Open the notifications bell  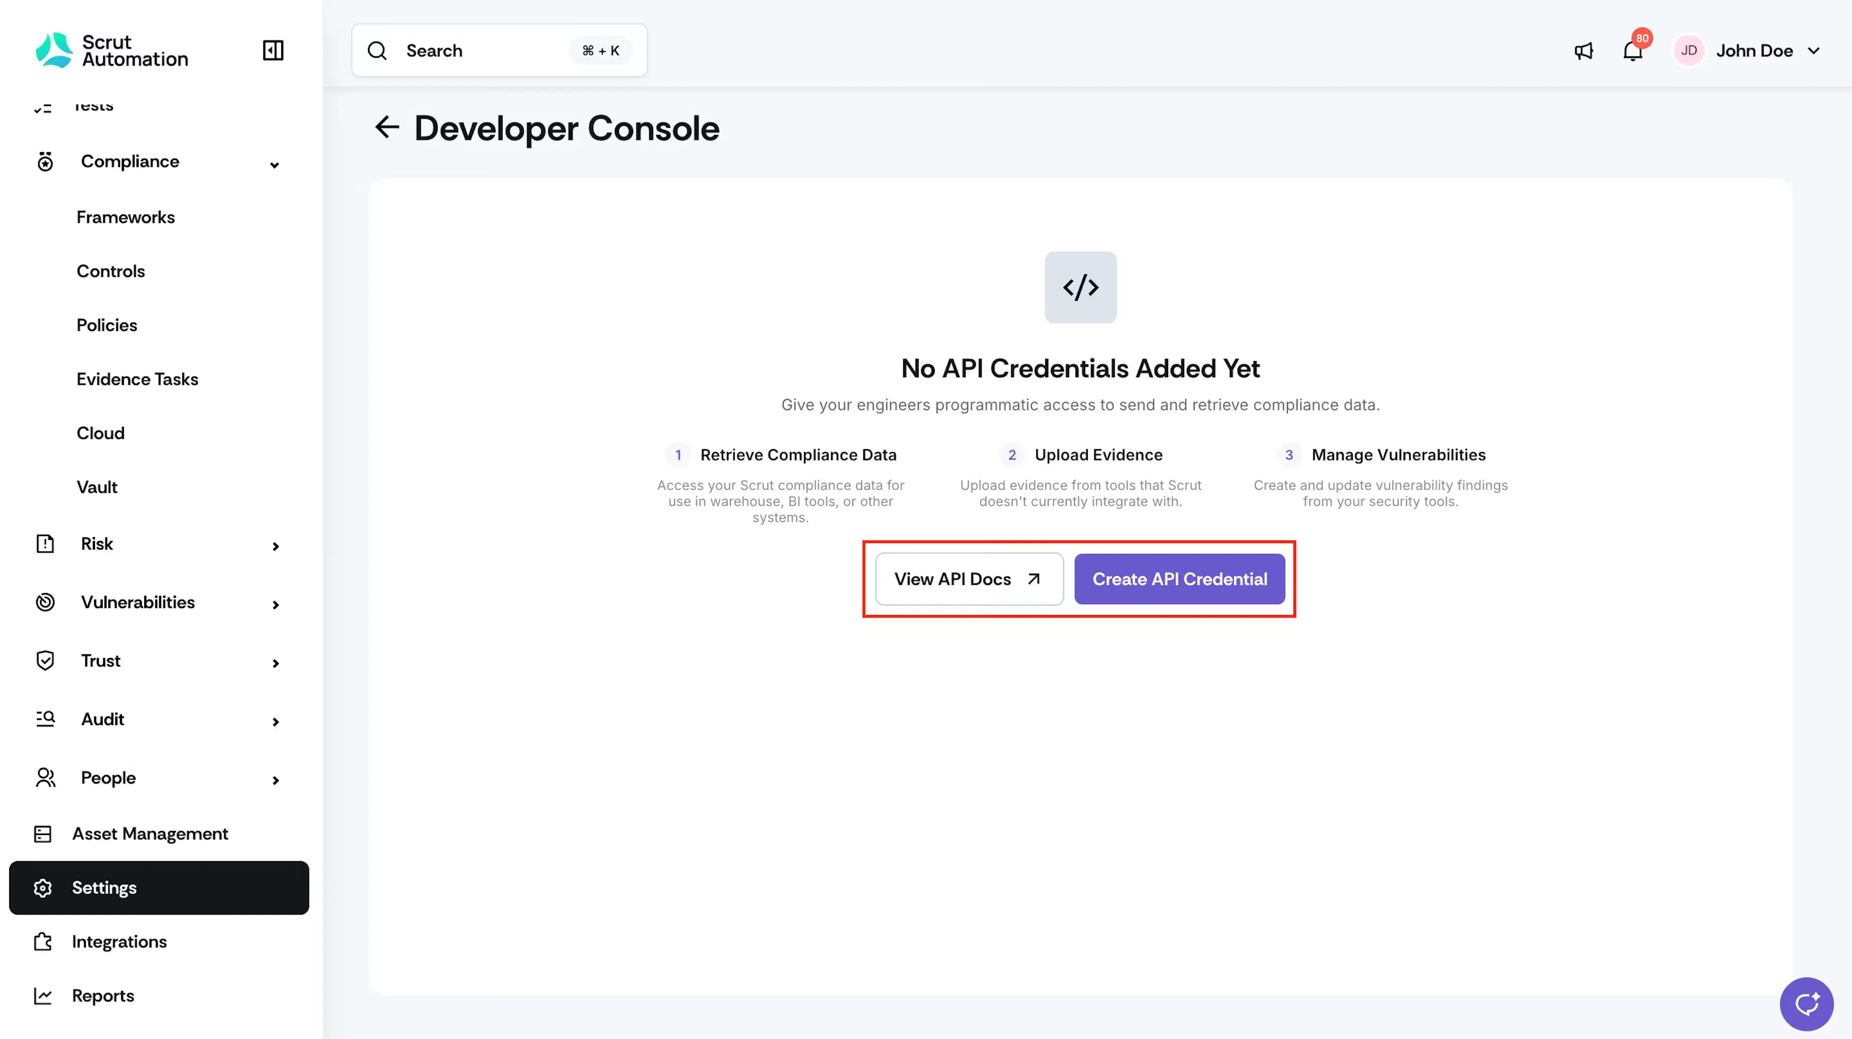1633,51
